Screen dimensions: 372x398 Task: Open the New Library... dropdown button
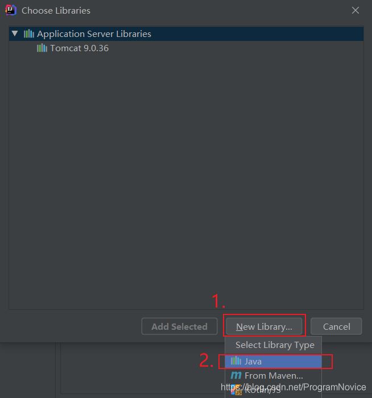264,326
